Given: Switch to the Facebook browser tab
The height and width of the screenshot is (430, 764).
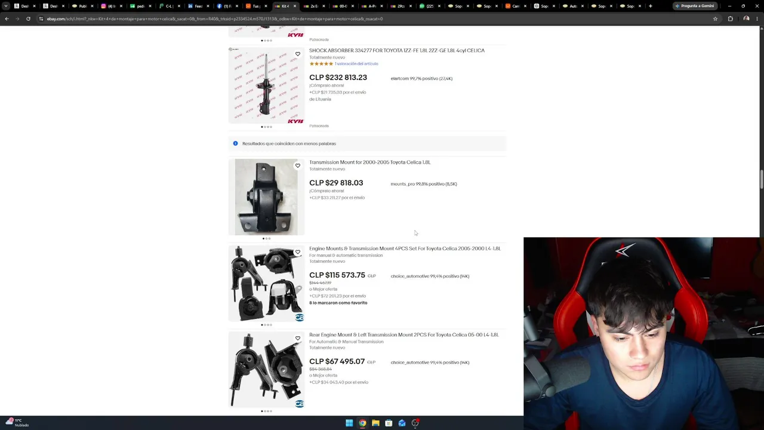Looking at the screenshot, I should coord(227,6).
